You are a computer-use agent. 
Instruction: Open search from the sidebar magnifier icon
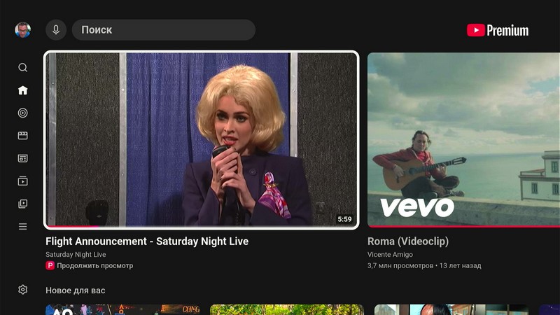(23, 67)
